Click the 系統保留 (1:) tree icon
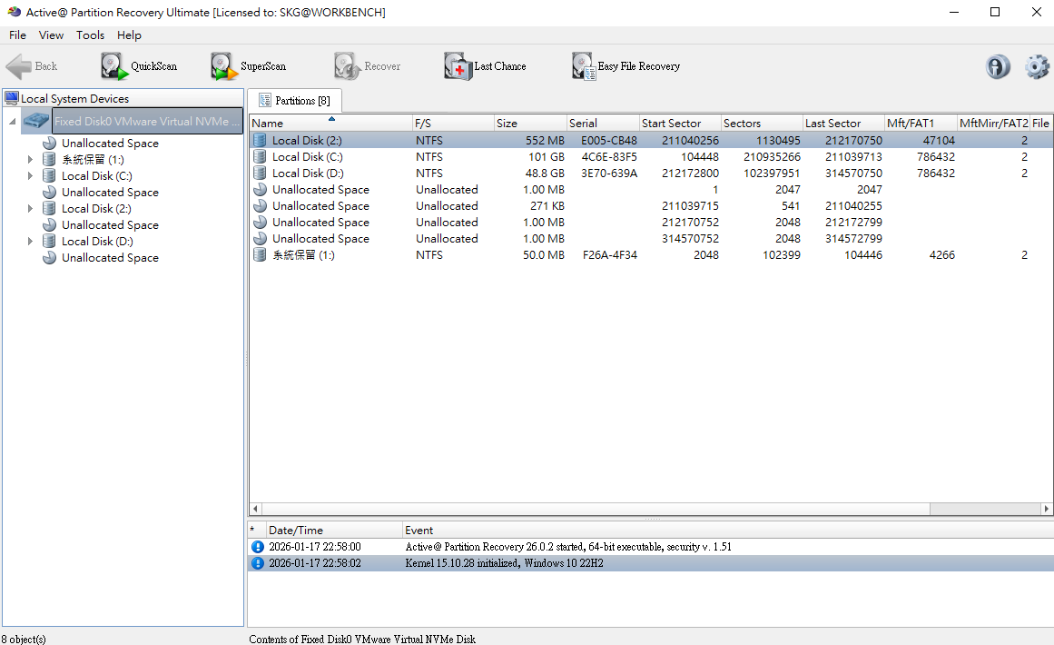Screen dimensions: 1054x645 pyautogui.click(x=48, y=159)
